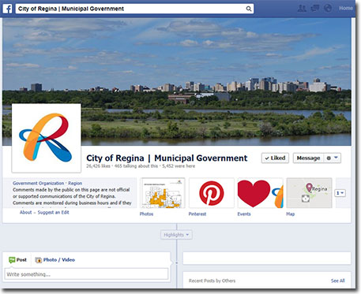Click Recent Posts by Others heading
Viewport: 361px width, 294px height.
[x=212, y=281]
